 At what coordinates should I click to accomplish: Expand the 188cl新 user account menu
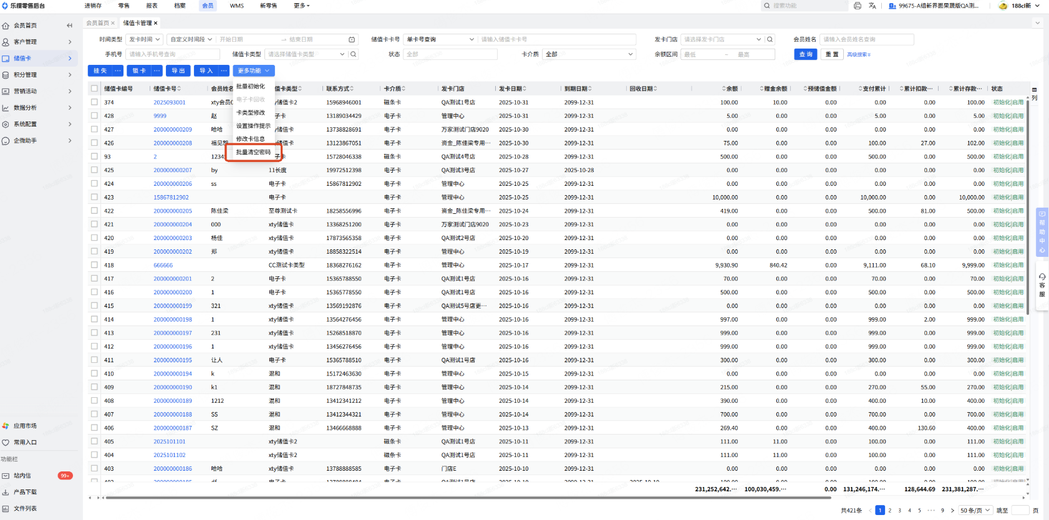1019,6
